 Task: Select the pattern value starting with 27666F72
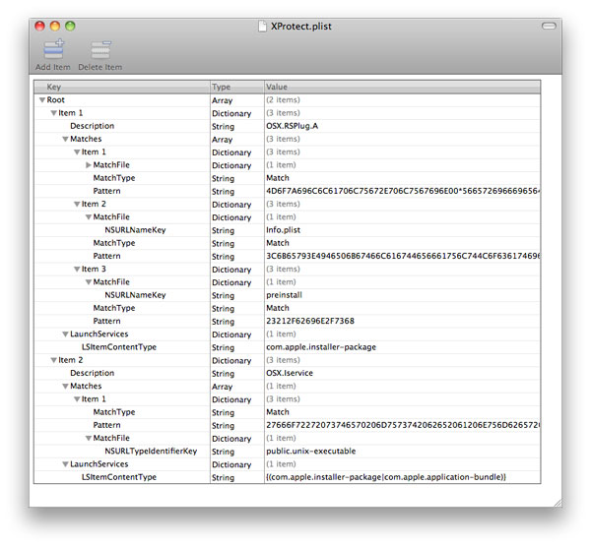coord(403,425)
